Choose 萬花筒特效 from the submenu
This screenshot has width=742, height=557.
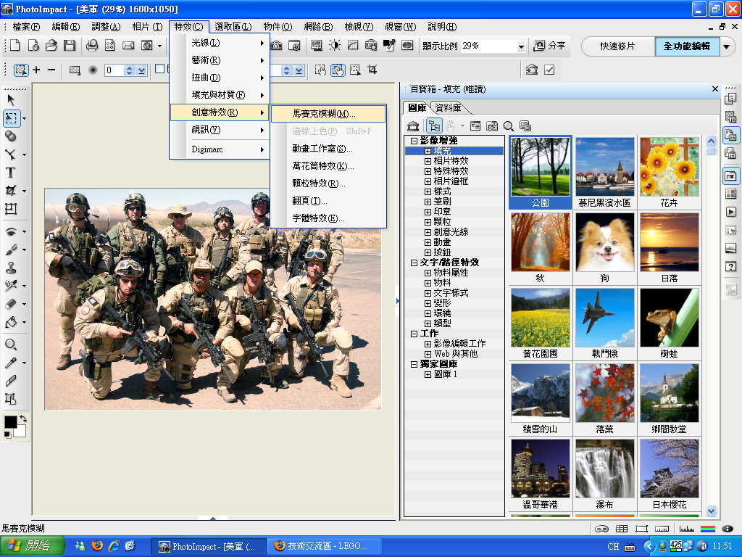(328, 166)
